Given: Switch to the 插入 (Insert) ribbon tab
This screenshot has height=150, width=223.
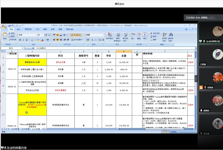Looking at the screenshot, I should click(19, 29).
